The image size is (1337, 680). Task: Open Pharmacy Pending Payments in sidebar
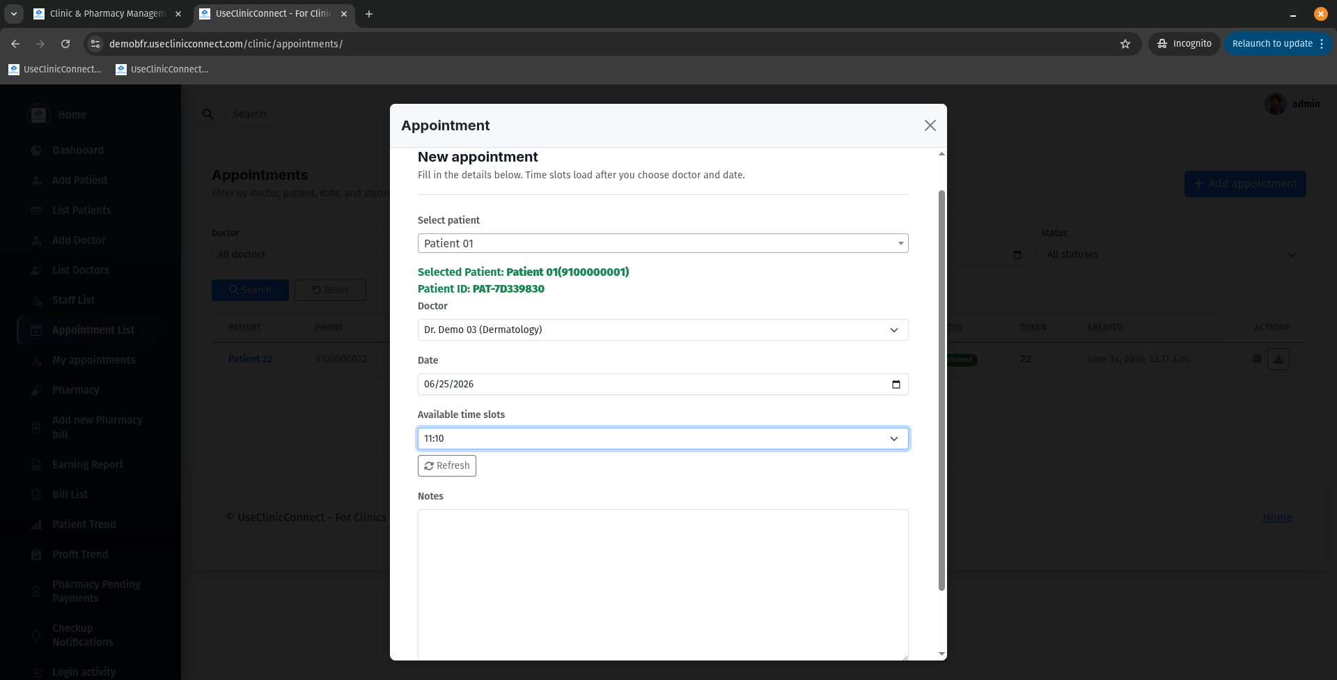coord(96,592)
